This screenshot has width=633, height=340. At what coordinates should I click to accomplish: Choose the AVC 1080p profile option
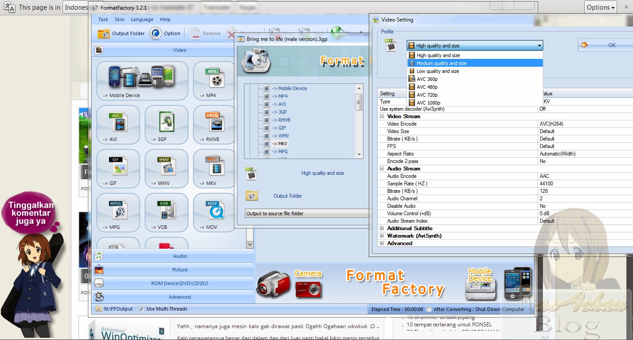point(475,103)
